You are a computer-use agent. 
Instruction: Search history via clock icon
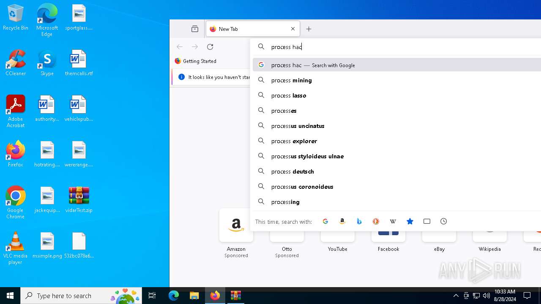(x=444, y=221)
